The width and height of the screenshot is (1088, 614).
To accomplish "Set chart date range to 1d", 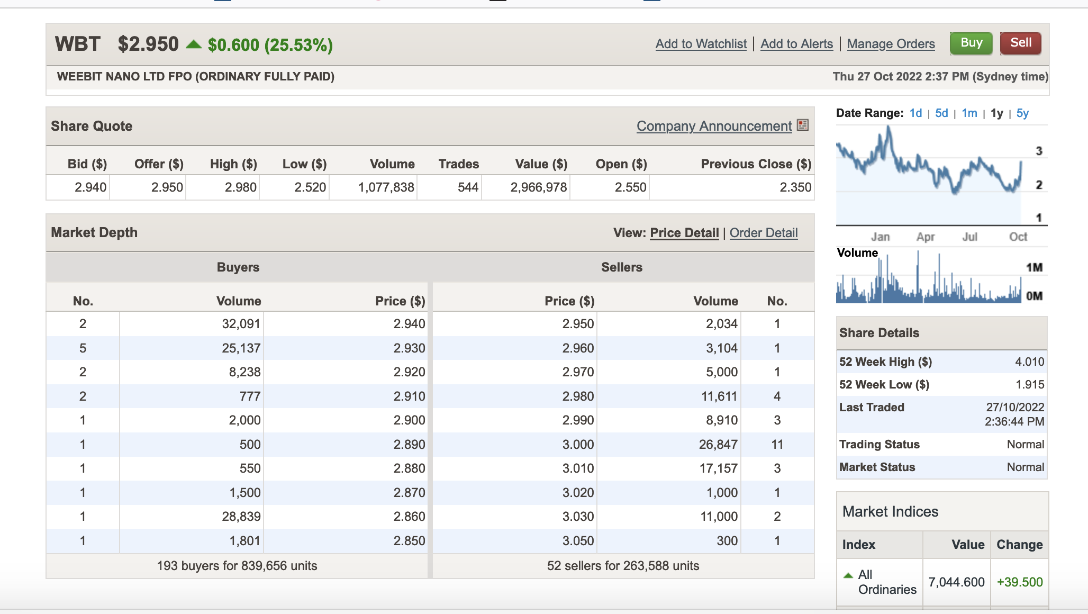I will [x=915, y=113].
